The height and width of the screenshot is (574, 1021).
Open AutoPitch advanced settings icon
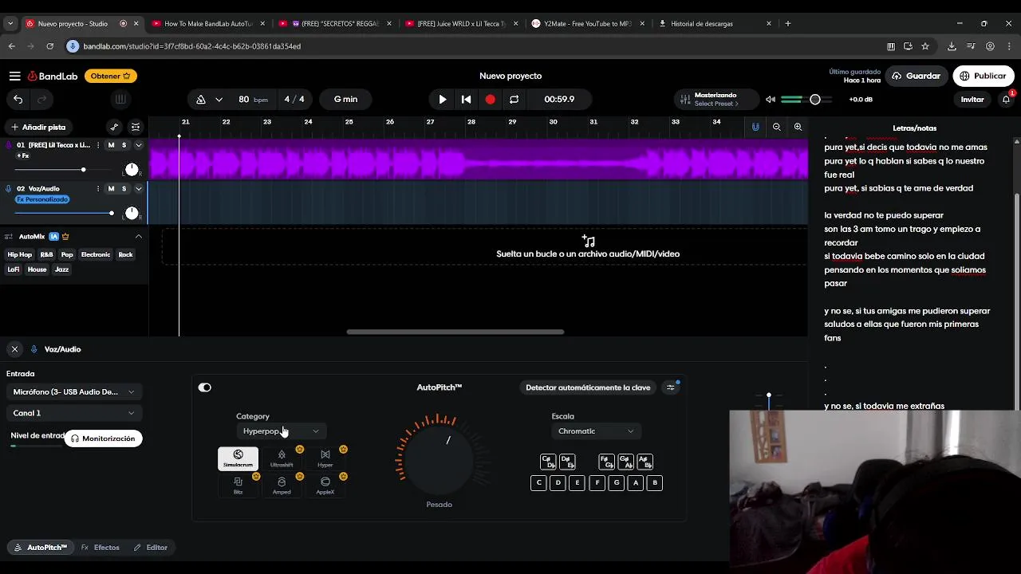671,387
